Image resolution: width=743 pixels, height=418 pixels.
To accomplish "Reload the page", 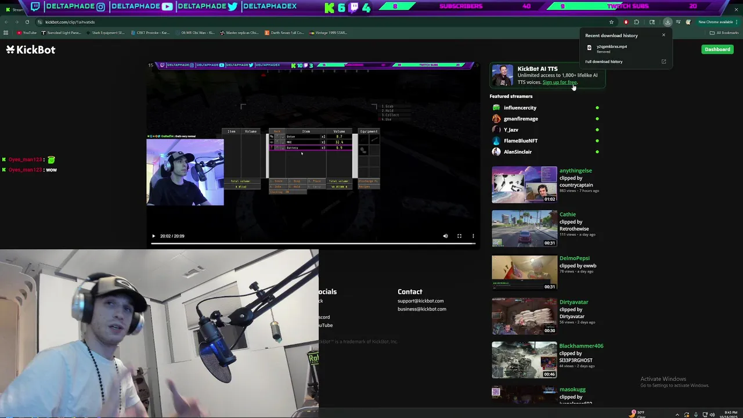I will [x=27, y=22].
